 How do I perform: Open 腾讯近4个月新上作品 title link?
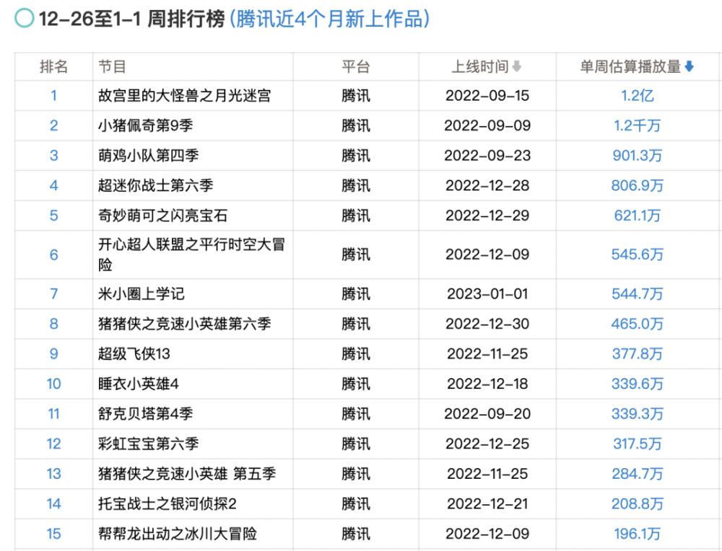(329, 19)
